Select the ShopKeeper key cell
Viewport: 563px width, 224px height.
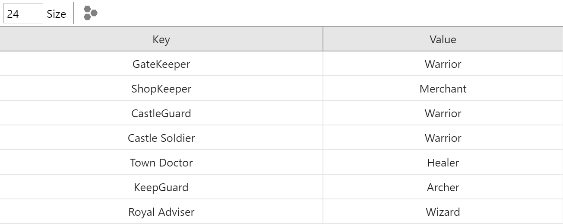[x=161, y=89]
